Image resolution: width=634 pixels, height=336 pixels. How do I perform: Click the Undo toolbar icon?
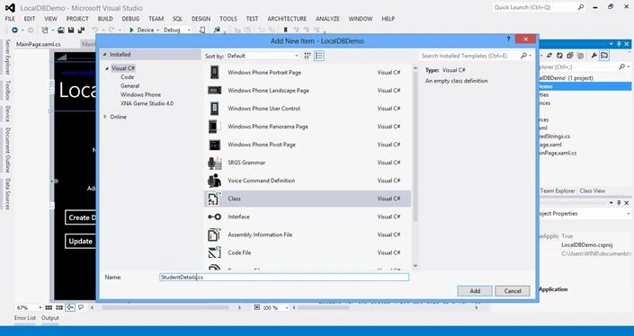point(95,30)
